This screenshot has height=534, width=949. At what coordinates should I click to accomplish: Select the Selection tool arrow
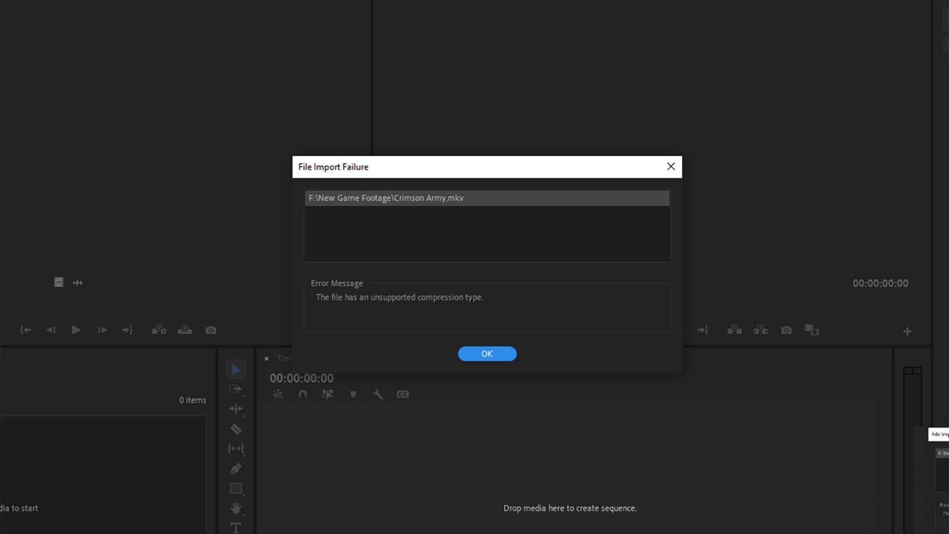(x=235, y=370)
